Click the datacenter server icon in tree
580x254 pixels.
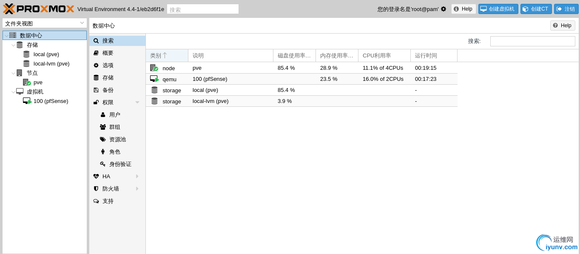13,35
